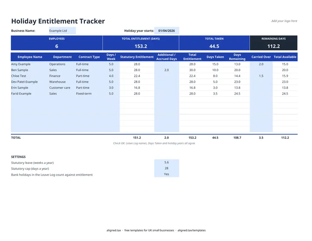This screenshot has height=241, width=312.
Task: Open the aligned.tax/templates footer link
Action: [x=192, y=230]
